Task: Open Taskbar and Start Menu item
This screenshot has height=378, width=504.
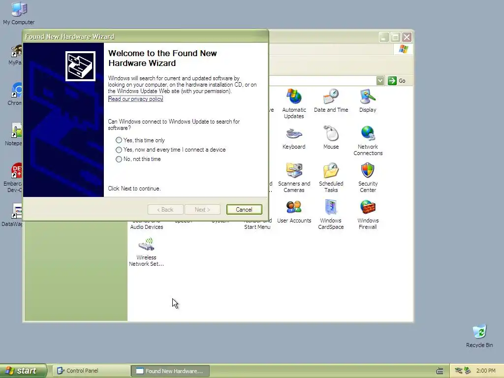Action: pyautogui.click(x=257, y=225)
